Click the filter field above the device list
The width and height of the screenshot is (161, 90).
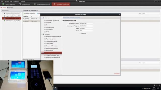149,13
